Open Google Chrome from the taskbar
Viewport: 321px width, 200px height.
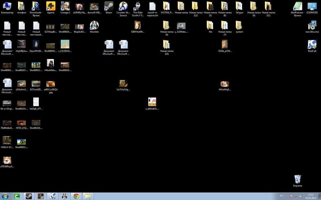(x=76, y=196)
